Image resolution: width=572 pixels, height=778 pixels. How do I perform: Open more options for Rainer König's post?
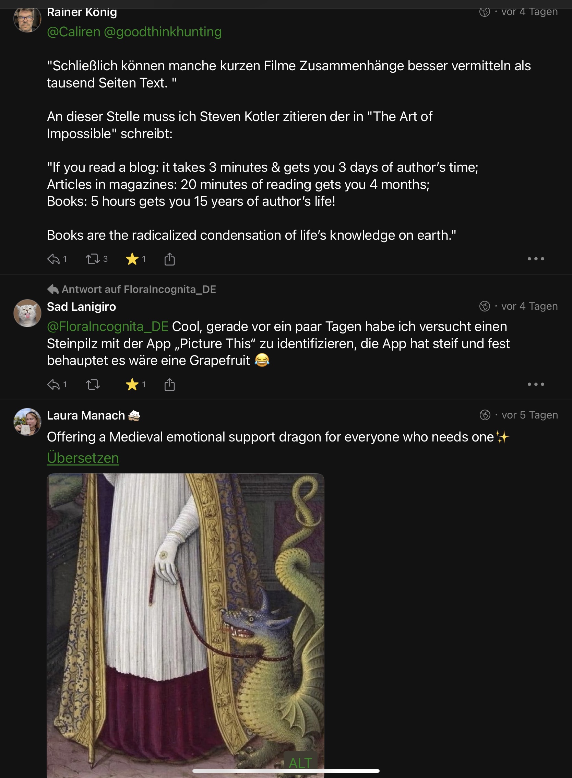[x=535, y=259]
